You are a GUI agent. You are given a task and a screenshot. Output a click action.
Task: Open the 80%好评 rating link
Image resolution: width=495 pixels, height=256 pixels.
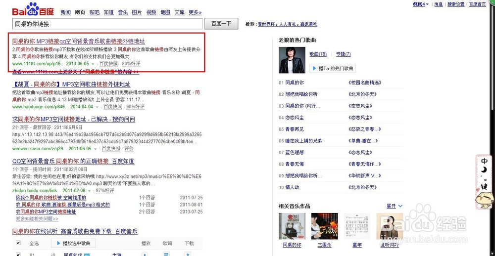[131, 64]
